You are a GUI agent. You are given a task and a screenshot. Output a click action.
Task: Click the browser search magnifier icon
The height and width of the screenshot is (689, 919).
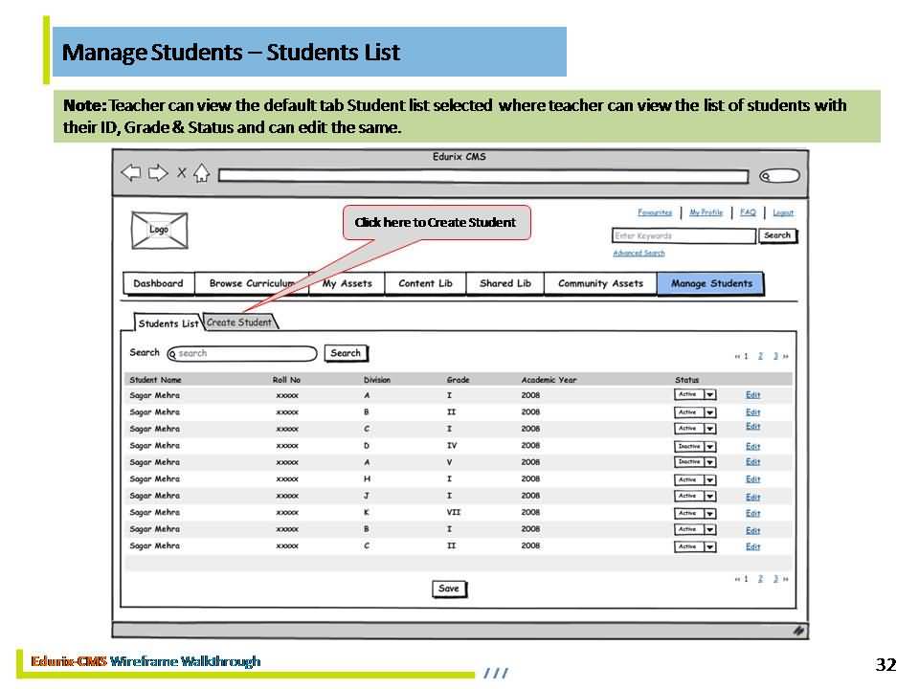point(778,176)
